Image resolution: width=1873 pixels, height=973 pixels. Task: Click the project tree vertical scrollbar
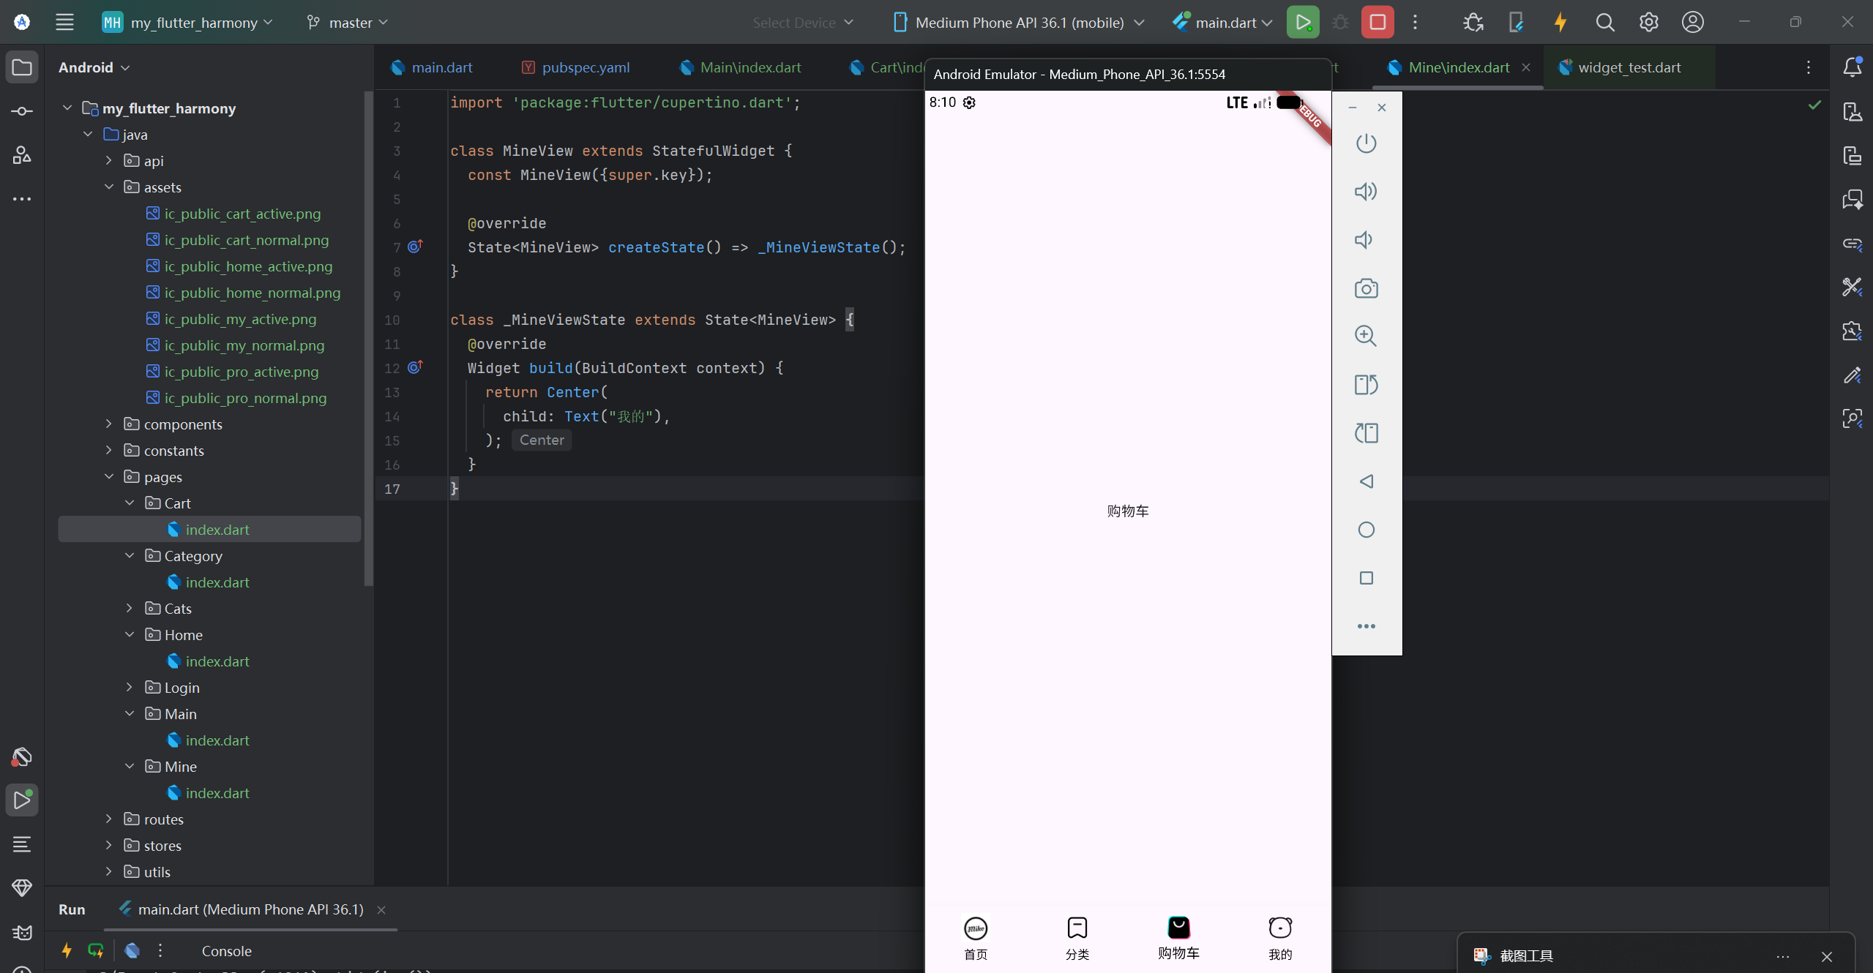click(368, 337)
